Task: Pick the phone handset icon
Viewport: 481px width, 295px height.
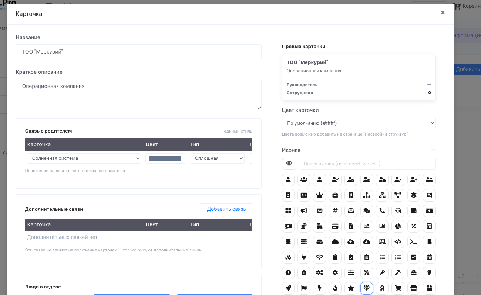Action: [382, 211]
